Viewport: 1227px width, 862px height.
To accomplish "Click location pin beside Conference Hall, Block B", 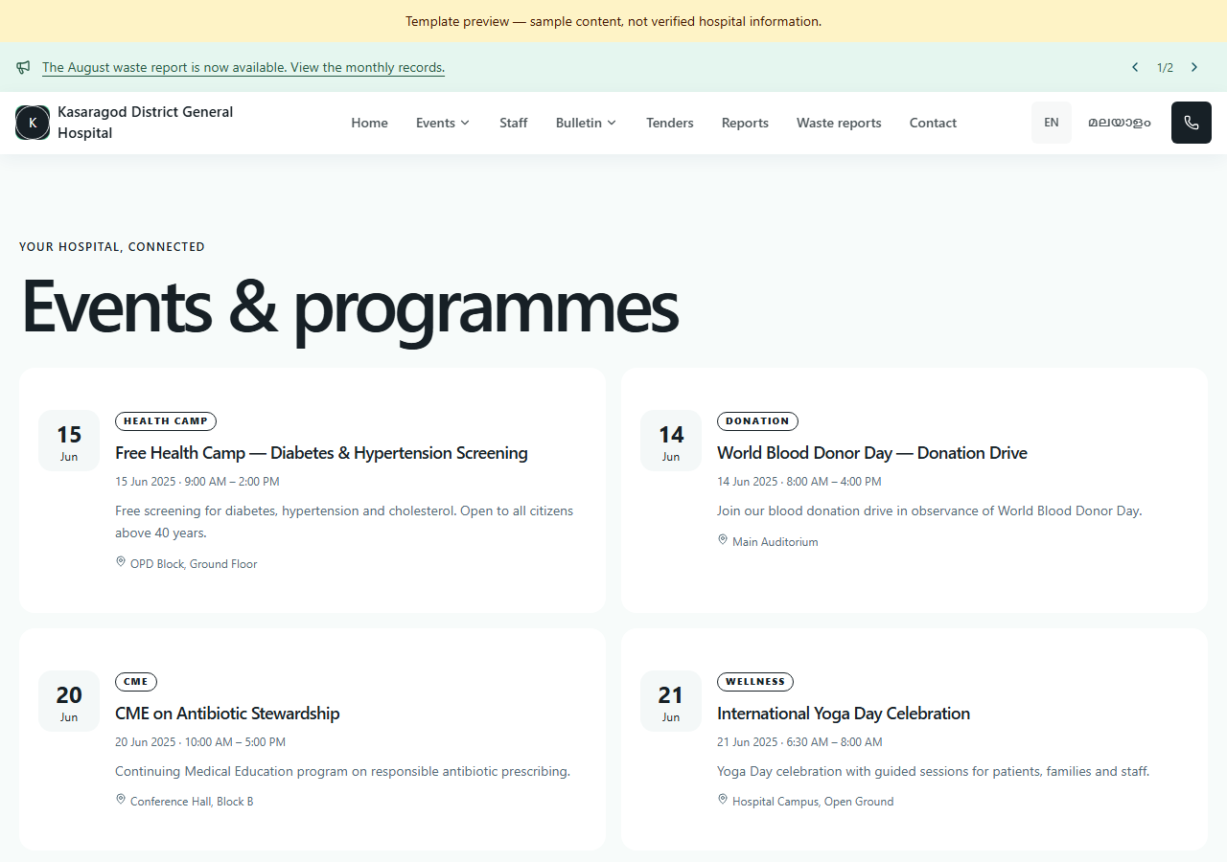I will point(121,800).
